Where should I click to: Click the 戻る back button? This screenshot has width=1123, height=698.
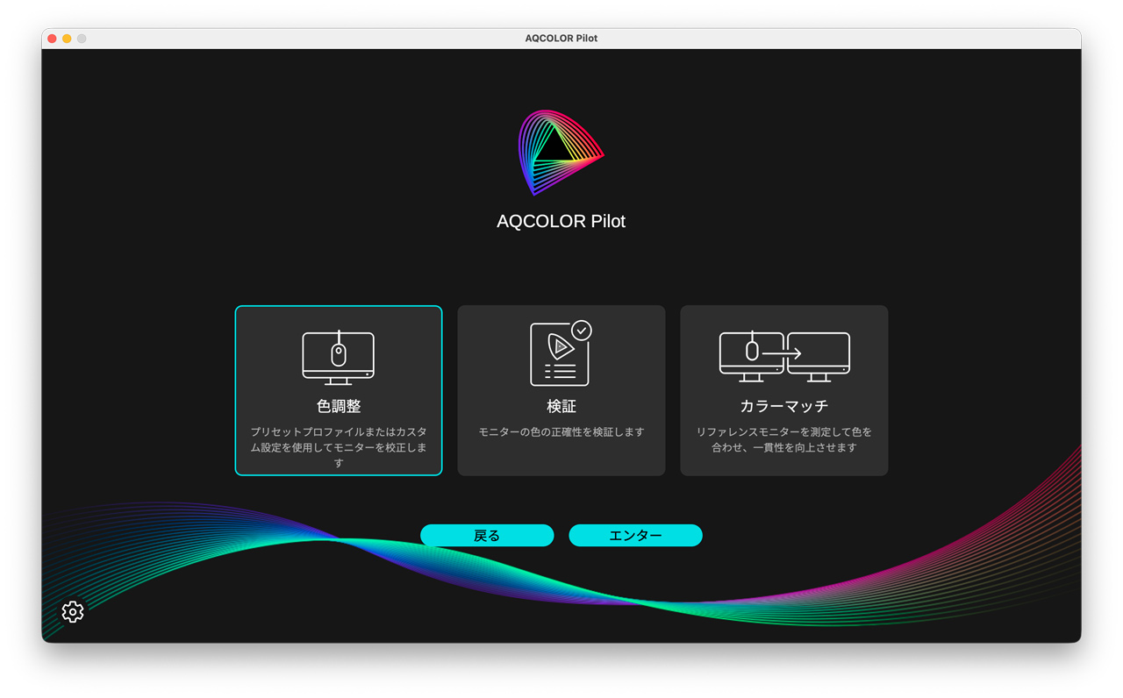(x=487, y=536)
